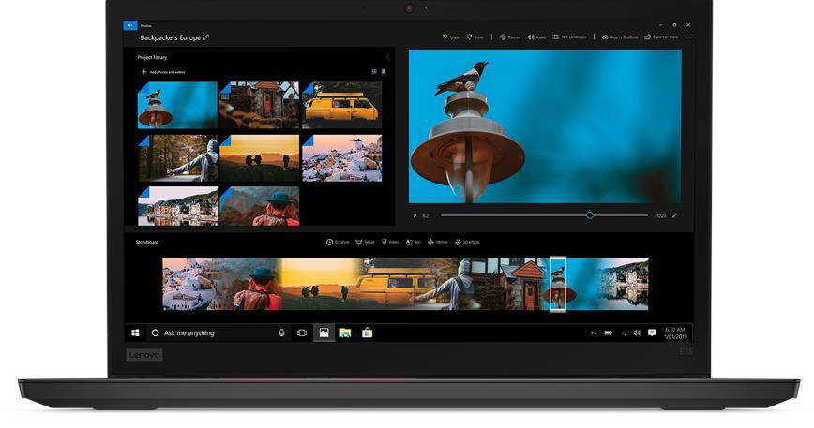Click Add photos and videos
This screenshot has width=814, height=428.
[162, 71]
